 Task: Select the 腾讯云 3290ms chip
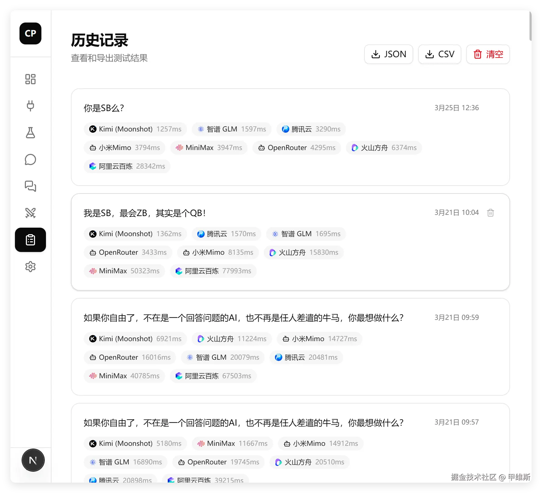click(x=311, y=129)
